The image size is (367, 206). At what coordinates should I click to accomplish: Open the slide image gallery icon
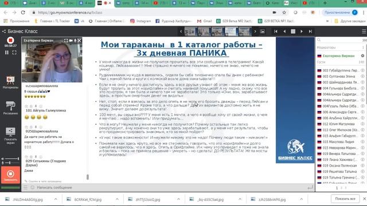(x=263, y=31)
